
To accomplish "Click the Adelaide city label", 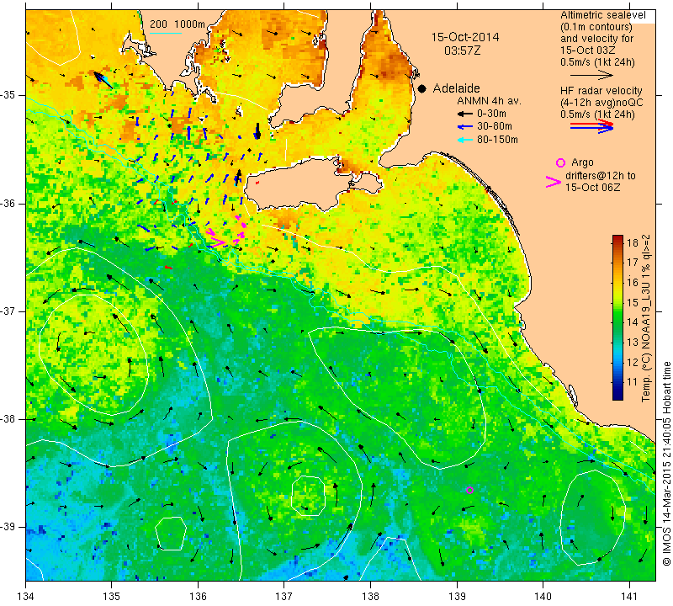I will pyautogui.click(x=456, y=88).
